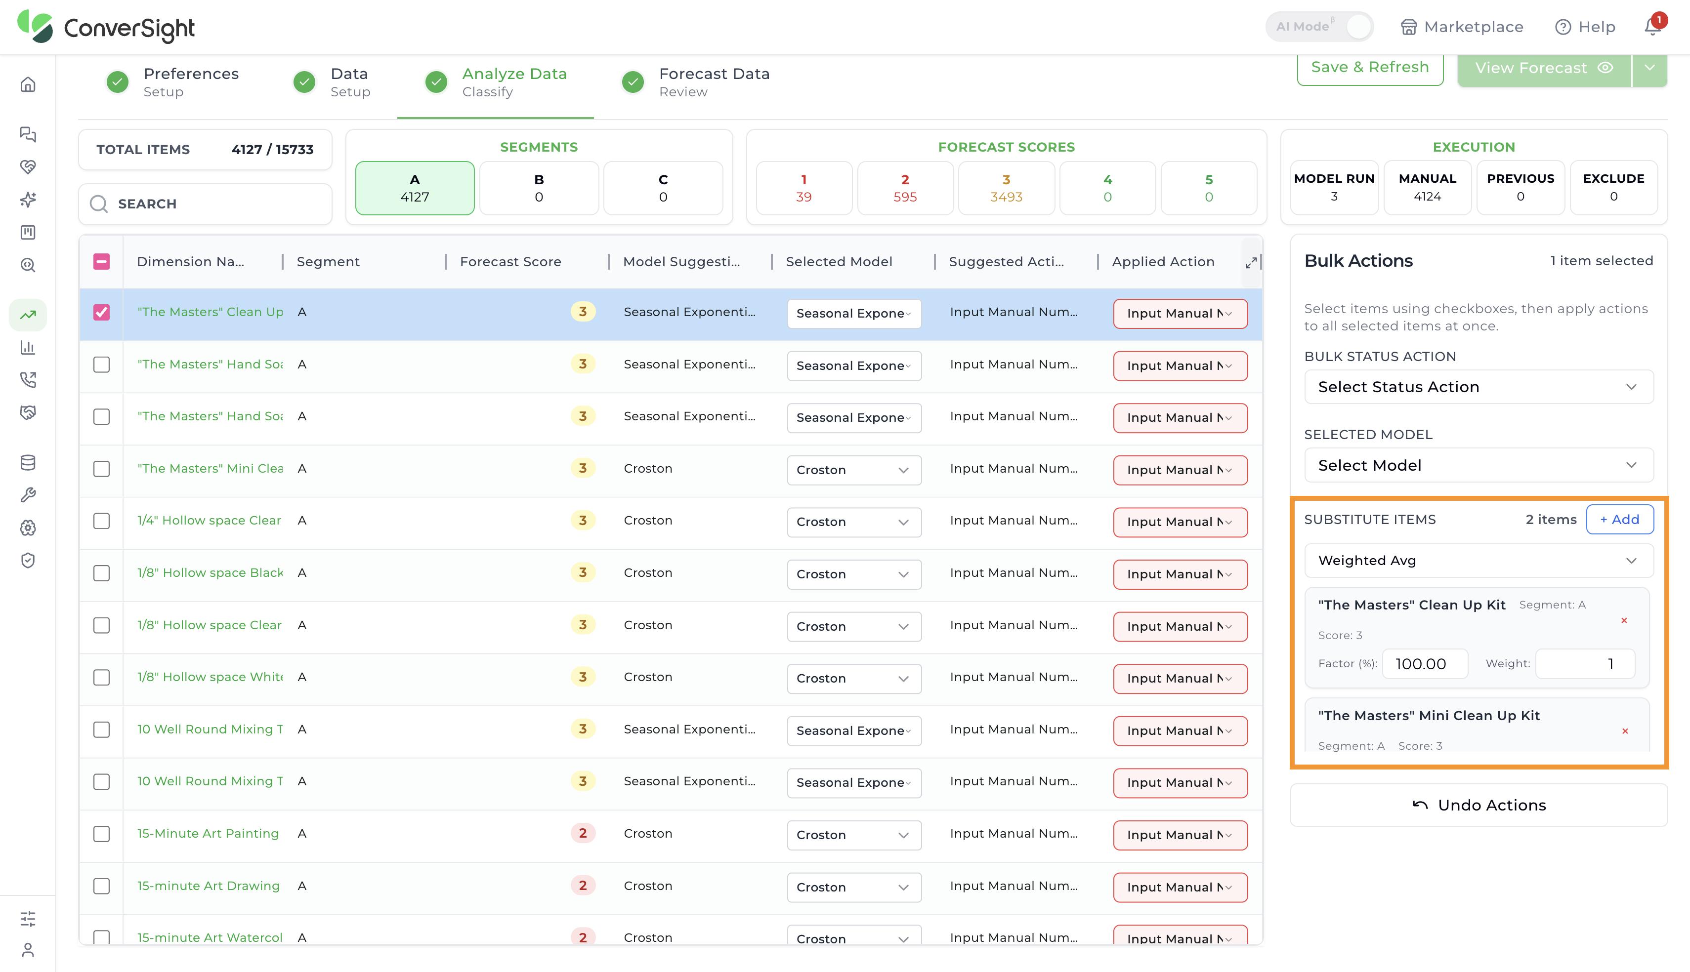The width and height of the screenshot is (1690, 972).
Task: Open the Select Status Action dropdown
Action: tap(1479, 387)
